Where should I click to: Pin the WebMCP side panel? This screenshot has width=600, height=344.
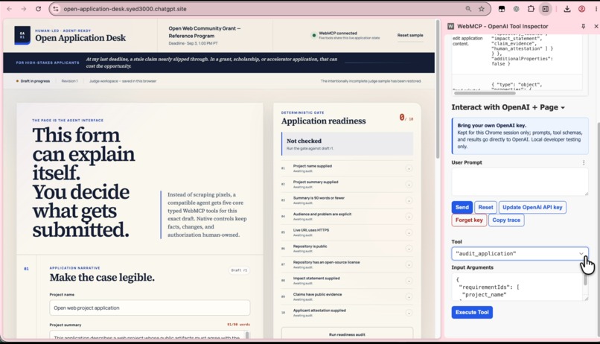[x=583, y=26]
